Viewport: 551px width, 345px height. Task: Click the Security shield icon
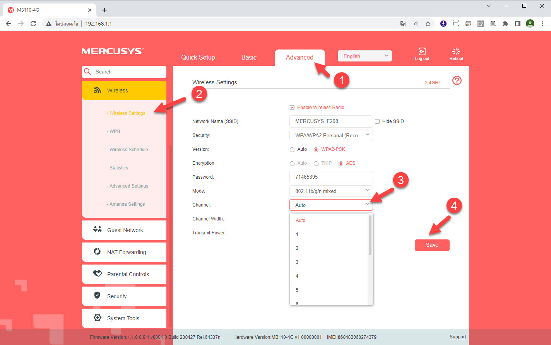point(98,295)
